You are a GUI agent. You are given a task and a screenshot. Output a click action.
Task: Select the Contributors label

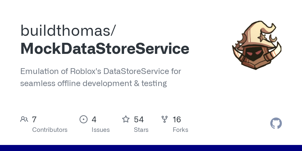point(50,130)
